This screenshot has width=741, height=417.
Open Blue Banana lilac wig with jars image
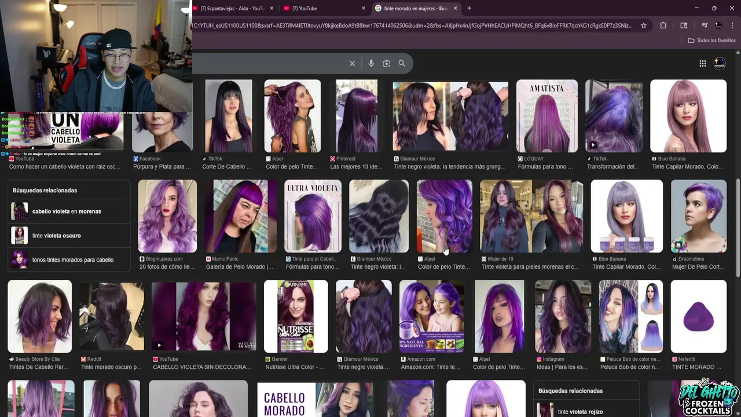click(626, 216)
